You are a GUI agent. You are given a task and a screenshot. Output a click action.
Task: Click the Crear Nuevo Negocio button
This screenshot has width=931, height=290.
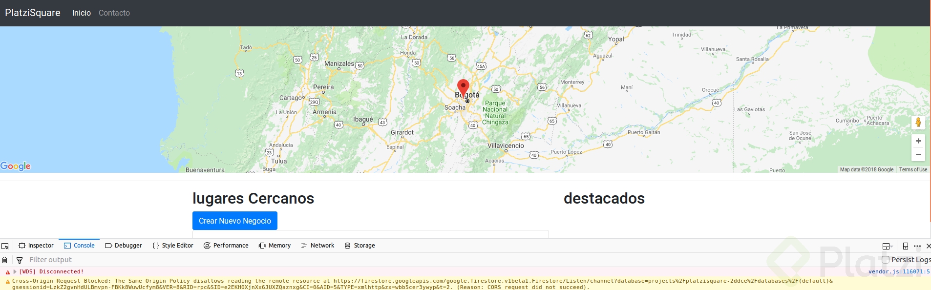235,221
